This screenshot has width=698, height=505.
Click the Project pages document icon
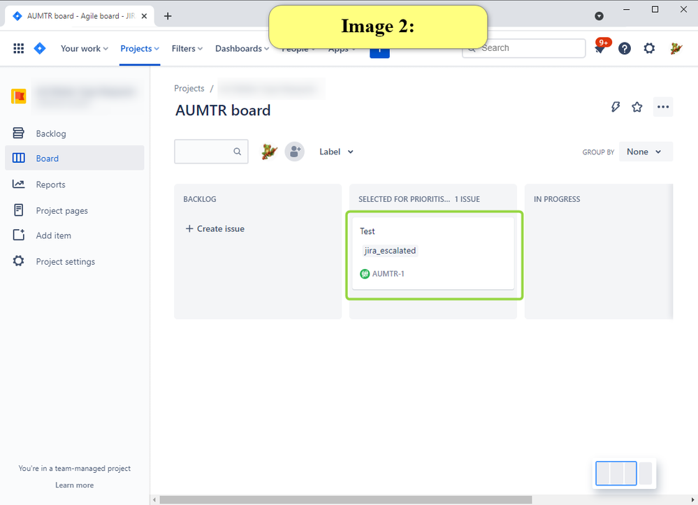coord(18,210)
